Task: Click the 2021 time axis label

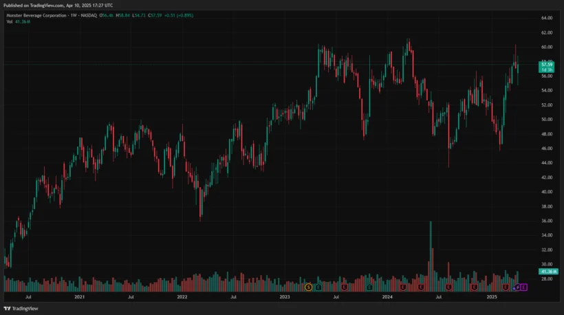Action: [80, 297]
